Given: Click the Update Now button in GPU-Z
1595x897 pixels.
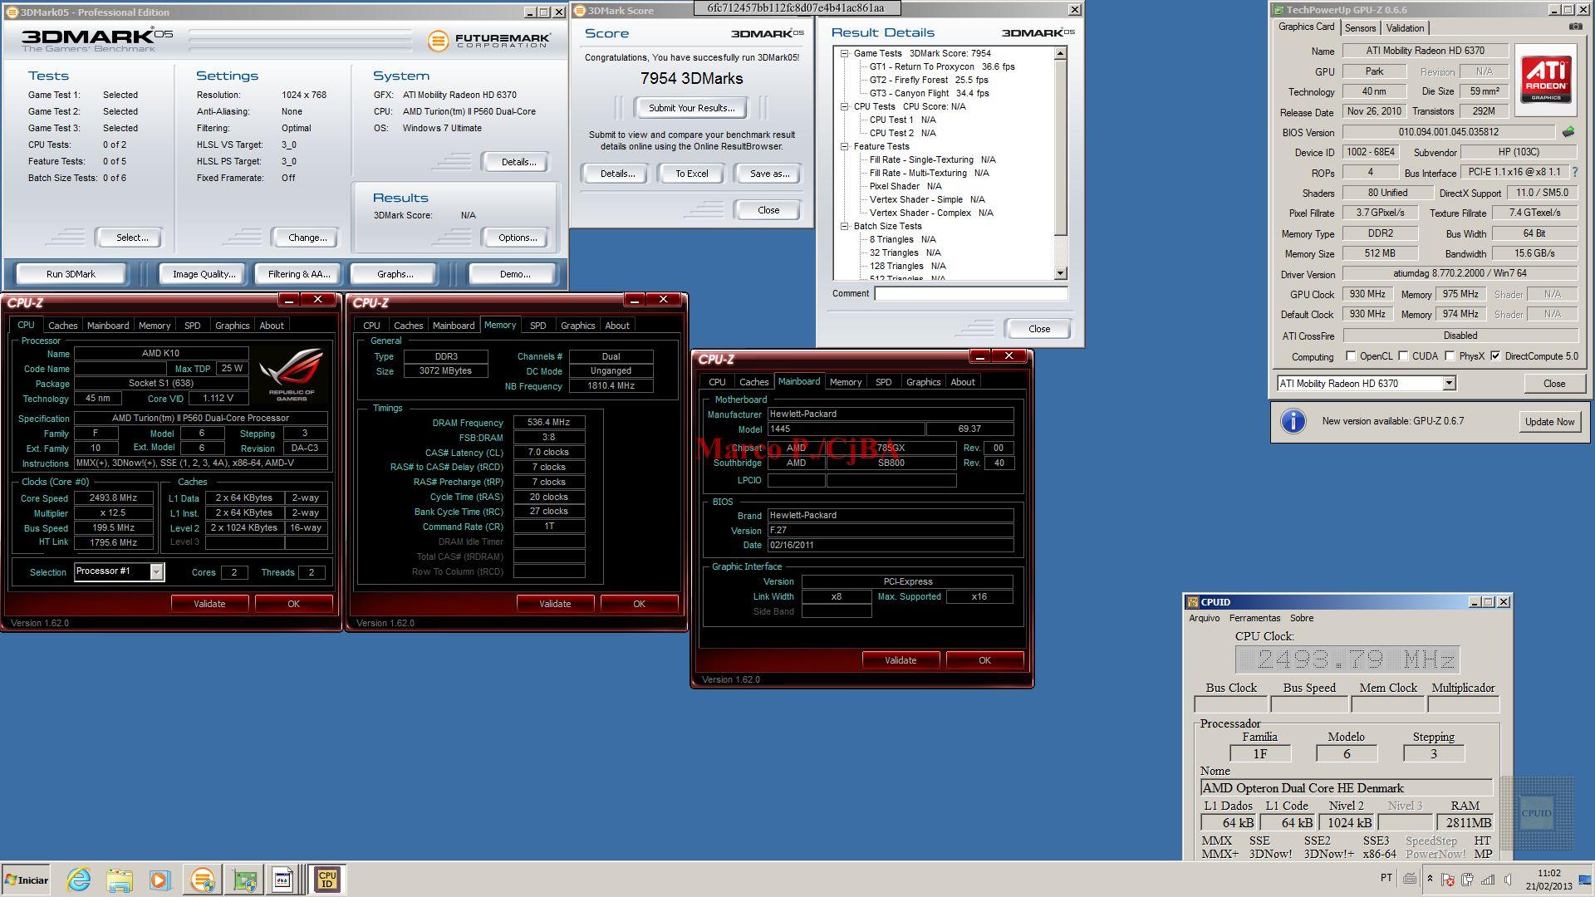Looking at the screenshot, I should click(x=1548, y=422).
